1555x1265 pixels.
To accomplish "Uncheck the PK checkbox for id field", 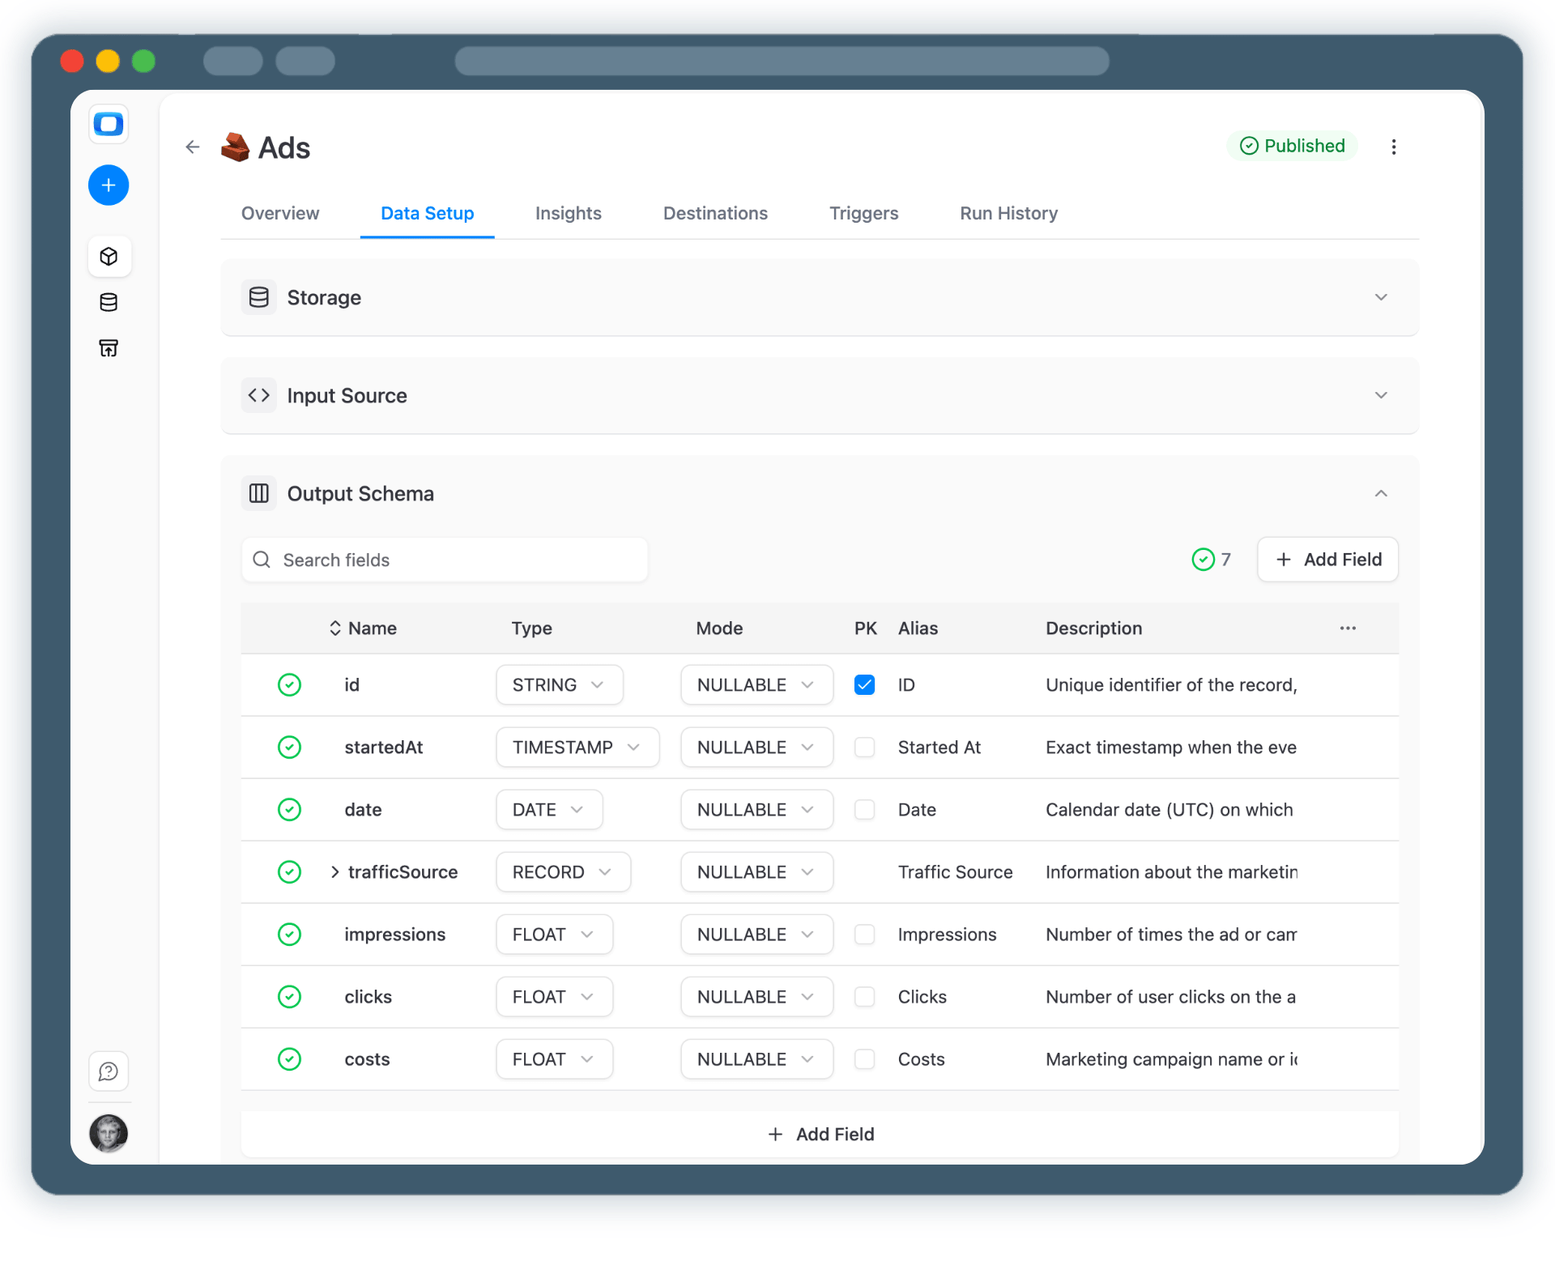I will click(x=864, y=684).
